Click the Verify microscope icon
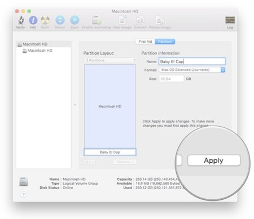 click(21, 20)
